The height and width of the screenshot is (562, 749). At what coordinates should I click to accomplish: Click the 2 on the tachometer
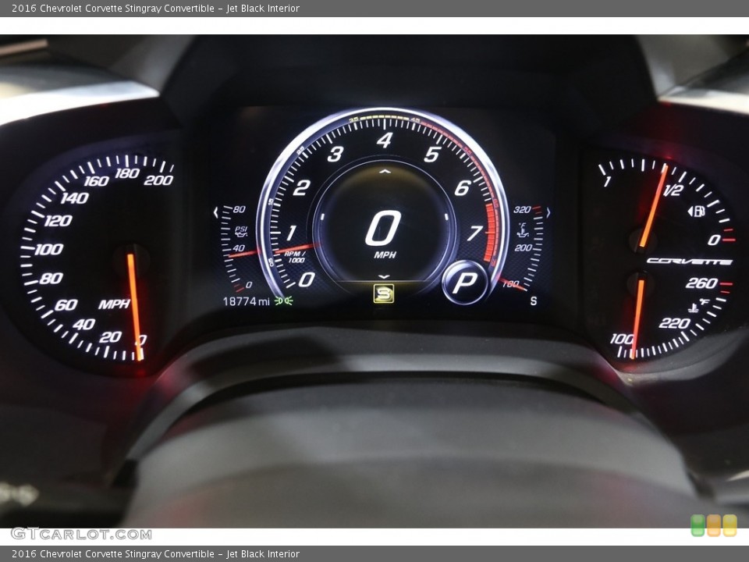click(301, 188)
